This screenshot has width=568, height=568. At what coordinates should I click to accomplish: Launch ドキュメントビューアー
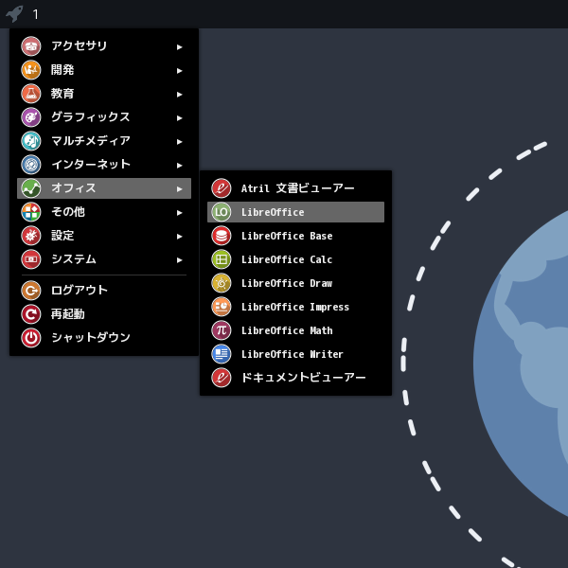295,378
